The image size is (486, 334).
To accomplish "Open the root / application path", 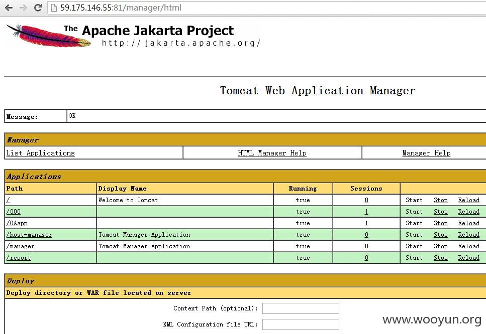I will [x=8, y=200].
